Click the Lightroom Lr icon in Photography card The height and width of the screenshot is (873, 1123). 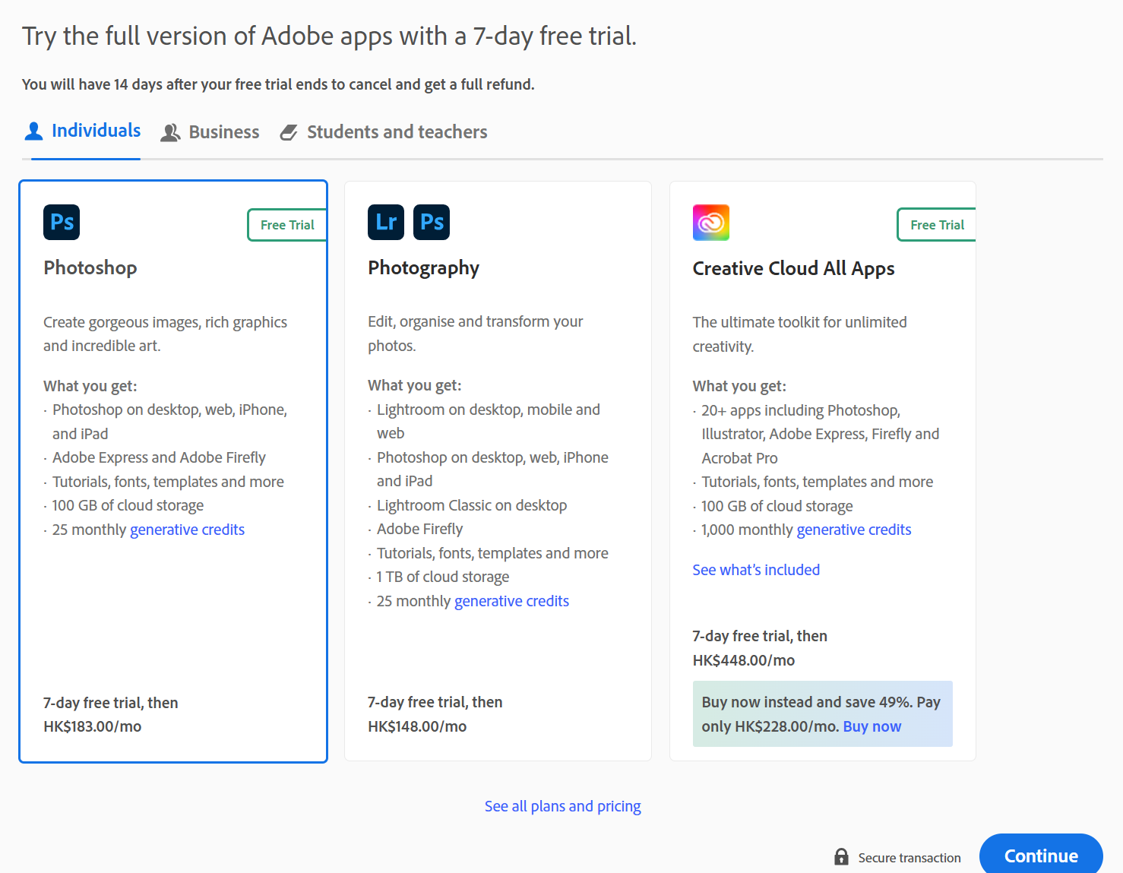(x=386, y=222)
